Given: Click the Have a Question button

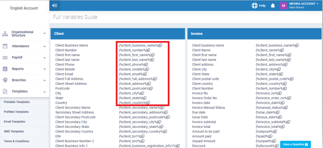Looking at the screenshot, I should [295, 144].
